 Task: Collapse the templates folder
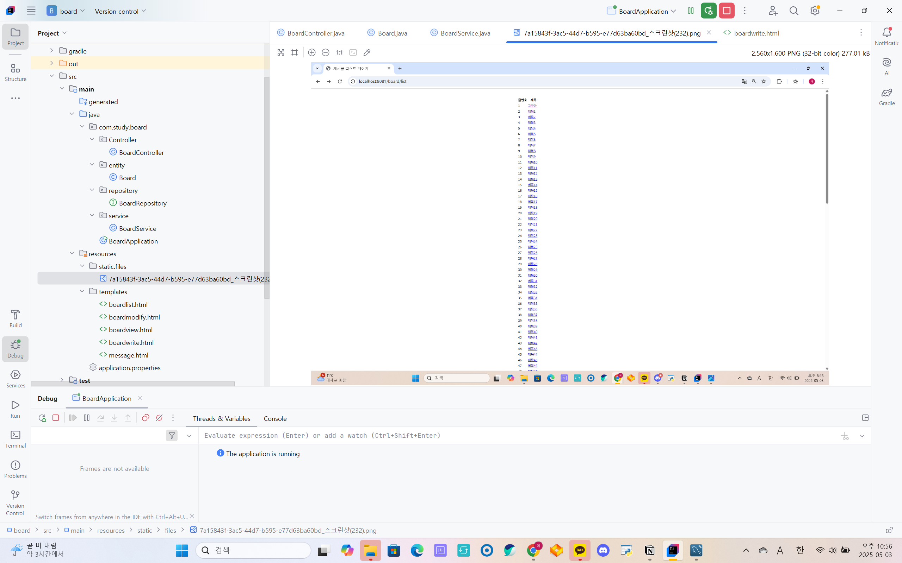82,291
